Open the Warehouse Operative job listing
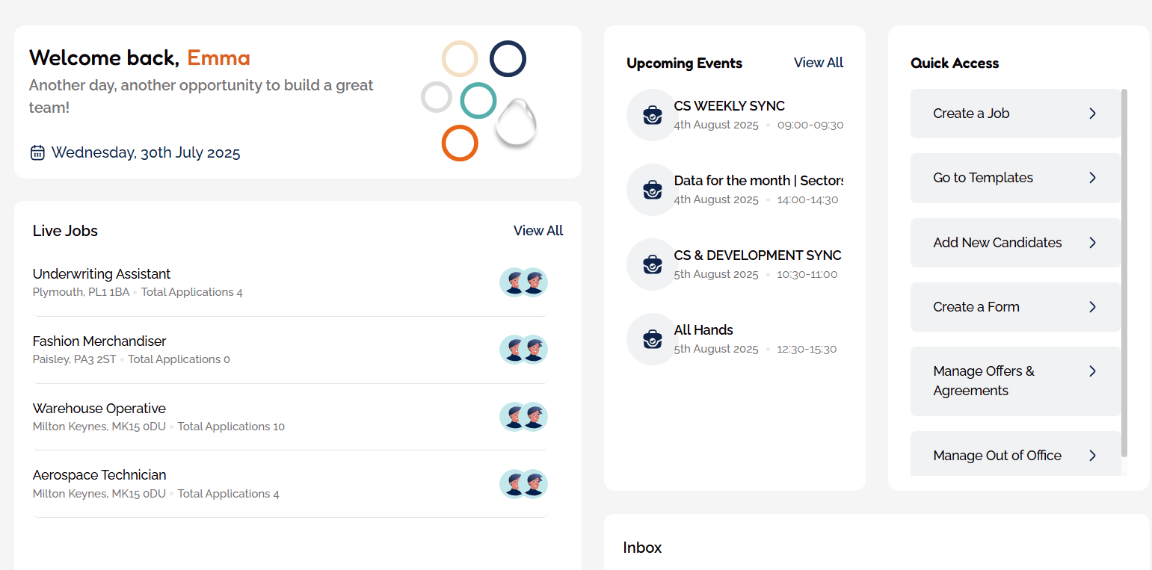 99,409
